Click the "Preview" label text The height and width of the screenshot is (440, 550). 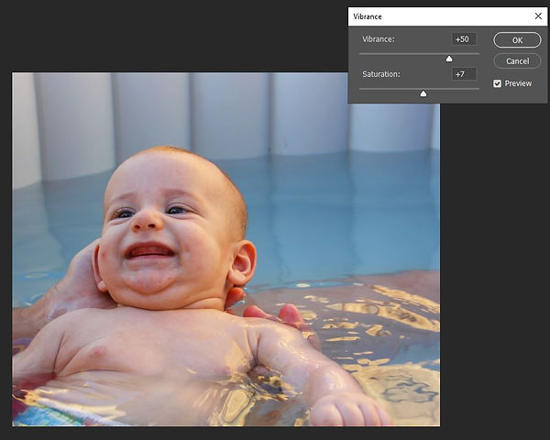coord(518,83)
